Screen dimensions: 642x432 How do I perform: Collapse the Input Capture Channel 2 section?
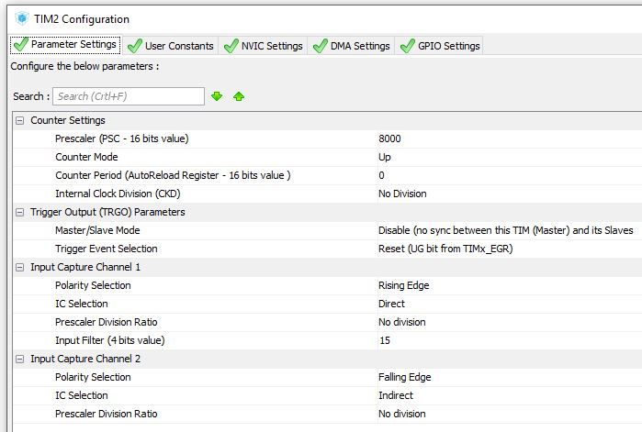(19, 359)
